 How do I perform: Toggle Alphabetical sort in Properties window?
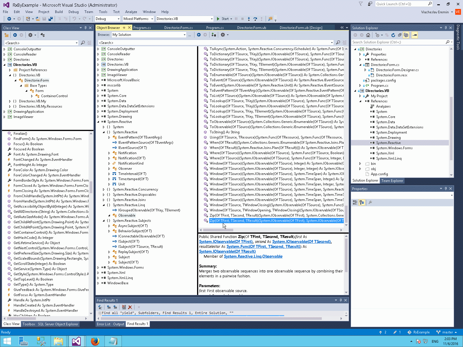click(x=362, y=202)
